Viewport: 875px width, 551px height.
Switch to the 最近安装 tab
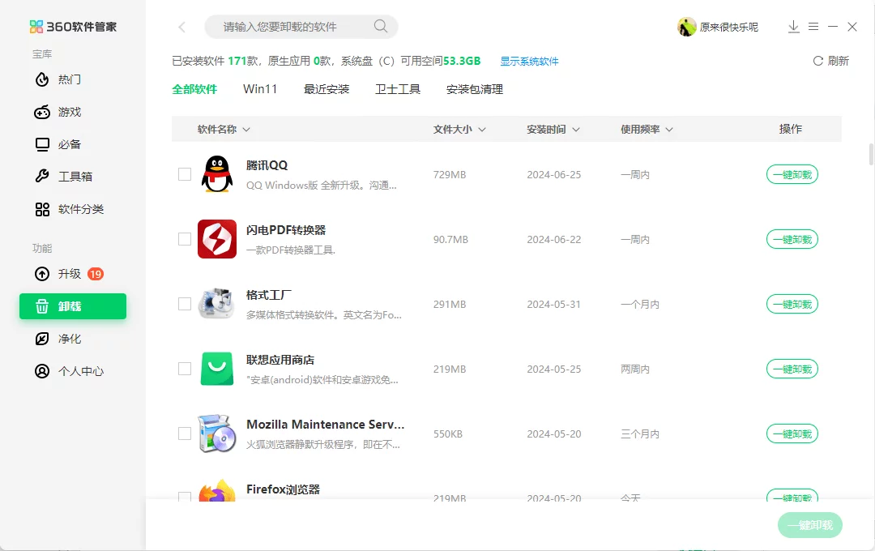327,89
